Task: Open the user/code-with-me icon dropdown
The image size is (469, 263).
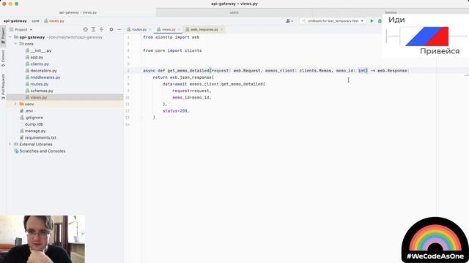Action: (x=289, y=21)
